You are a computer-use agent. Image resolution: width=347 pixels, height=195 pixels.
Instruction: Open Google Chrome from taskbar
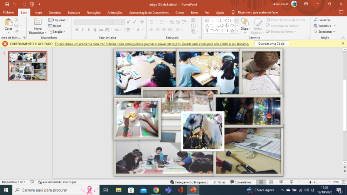156,190
